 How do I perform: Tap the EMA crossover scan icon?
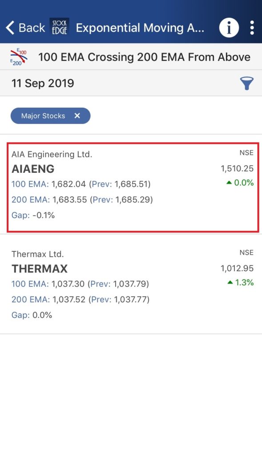pyautogui.click(x=17, y=57)
